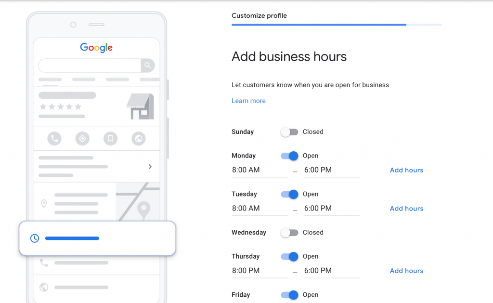Click the Customize profile progress bar
The width and height of the screenshot is (493, 303).
(337, 25)
